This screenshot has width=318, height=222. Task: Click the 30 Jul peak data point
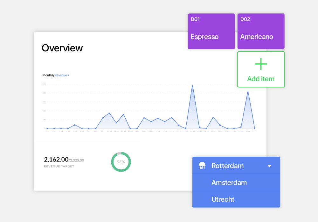(x=248, y=92)
